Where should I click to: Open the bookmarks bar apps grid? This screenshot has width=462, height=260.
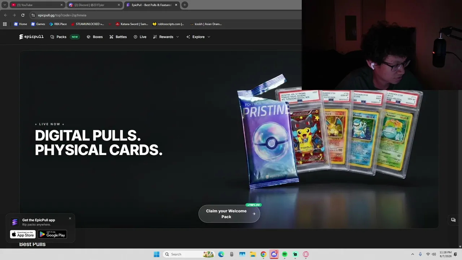pyautogui.click(x=5, y=24)
